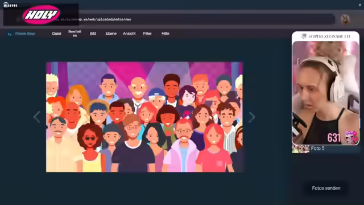This screenshot has width=364, height=205.
Task: Click the pink emote beside 631
Action: (x=351, y=137)
